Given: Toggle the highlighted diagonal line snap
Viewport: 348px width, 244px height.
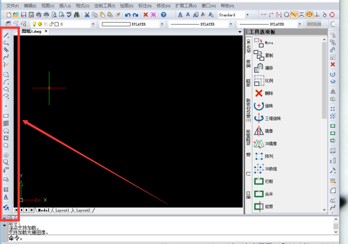Looking at the screenshot, I should click(294, 15).
